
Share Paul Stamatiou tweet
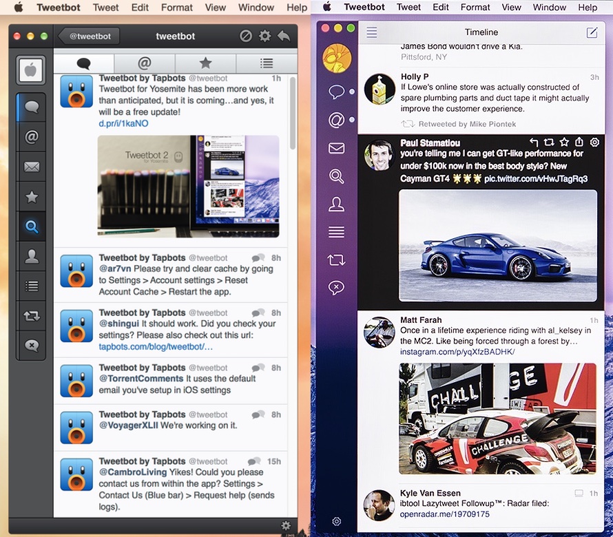click(x=579, y=142)
